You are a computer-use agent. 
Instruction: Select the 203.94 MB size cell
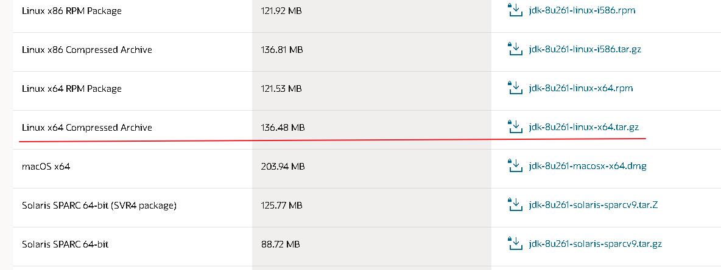click(x=283, y=166)
